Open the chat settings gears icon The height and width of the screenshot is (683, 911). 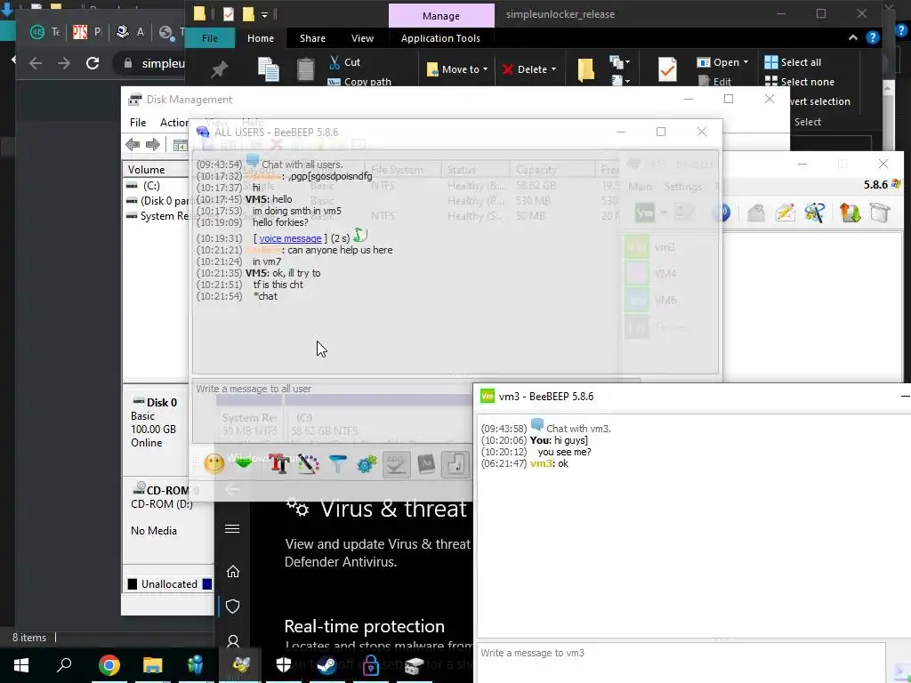367,463
